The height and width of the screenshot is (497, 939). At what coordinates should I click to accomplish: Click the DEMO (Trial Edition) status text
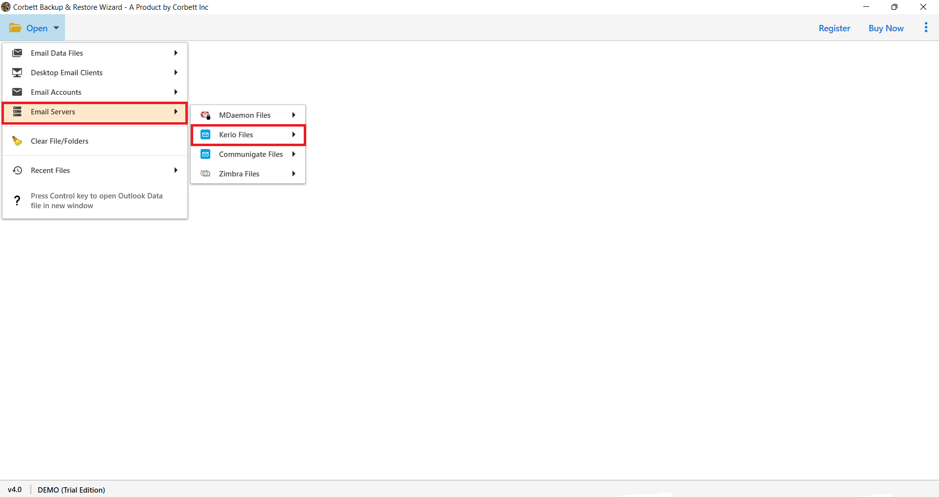71,490
